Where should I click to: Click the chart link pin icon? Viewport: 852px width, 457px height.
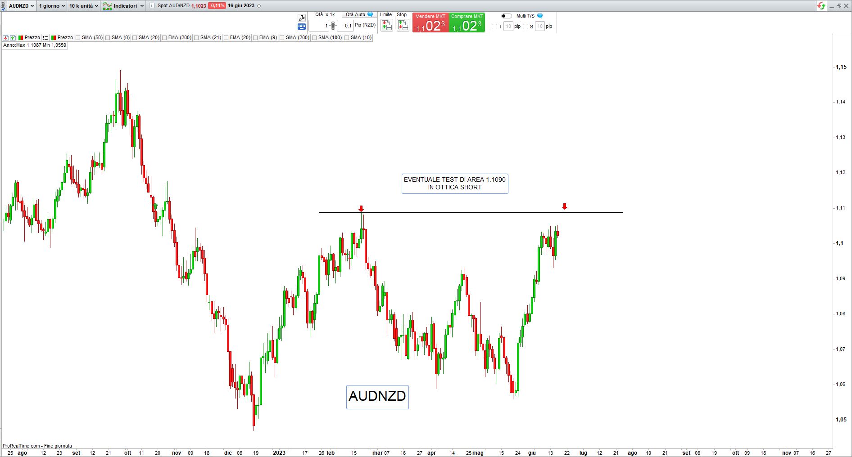pos(4,6)
